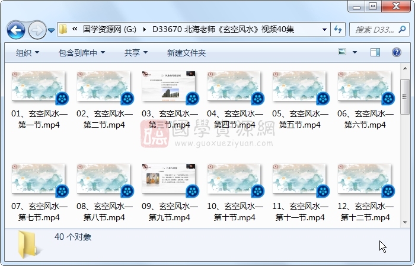Image resolution: width=415 pixels, height=266 pixels.
Task: Click file name 06、玄空风水—第六节.mp4
Action: tap(365, 119)
